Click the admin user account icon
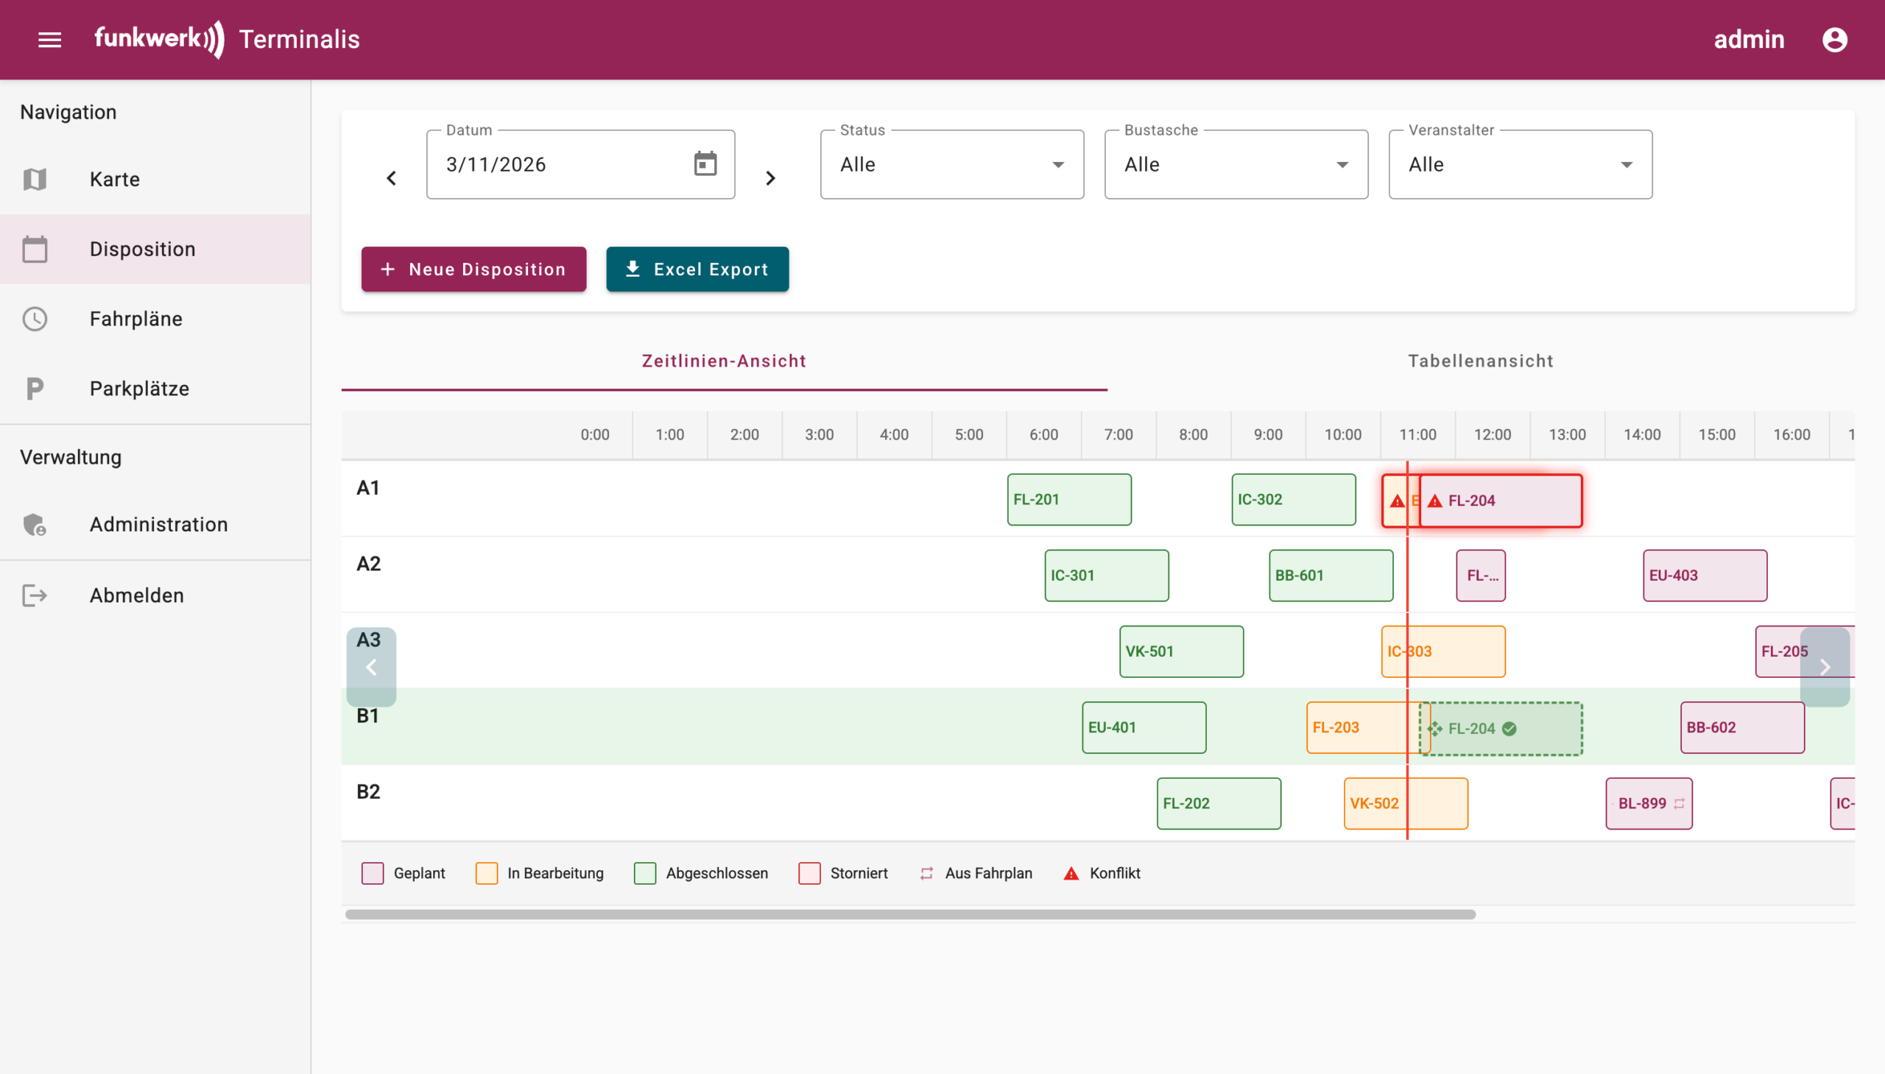The width and height of the screenshot is (1885, 1074). pos(1834,39)
